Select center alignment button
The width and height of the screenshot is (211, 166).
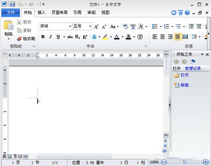(162, 37)
